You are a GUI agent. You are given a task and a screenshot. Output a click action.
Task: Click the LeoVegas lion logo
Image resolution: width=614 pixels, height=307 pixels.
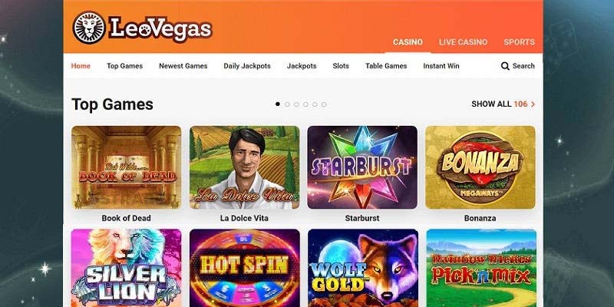[89, 27]
